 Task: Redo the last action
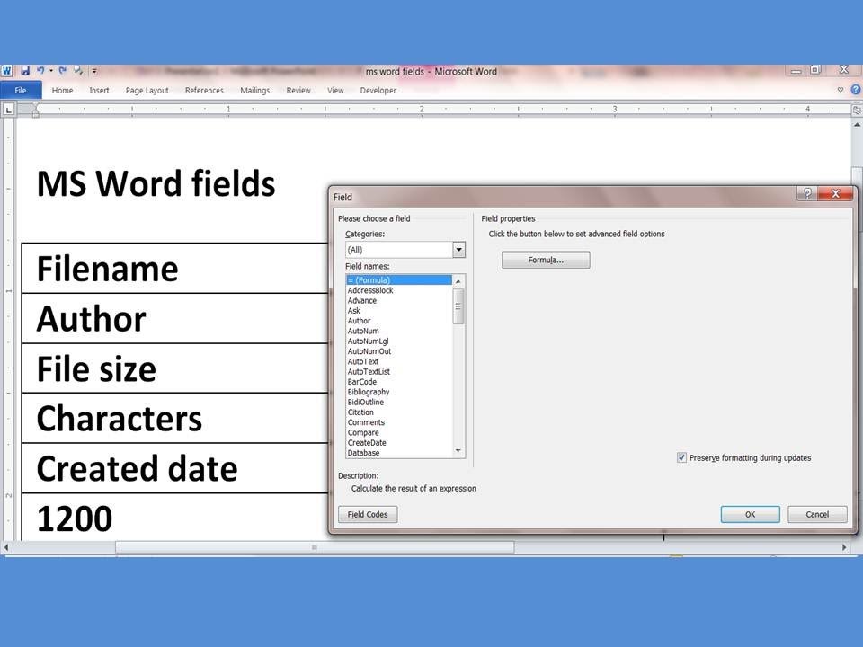63,71
